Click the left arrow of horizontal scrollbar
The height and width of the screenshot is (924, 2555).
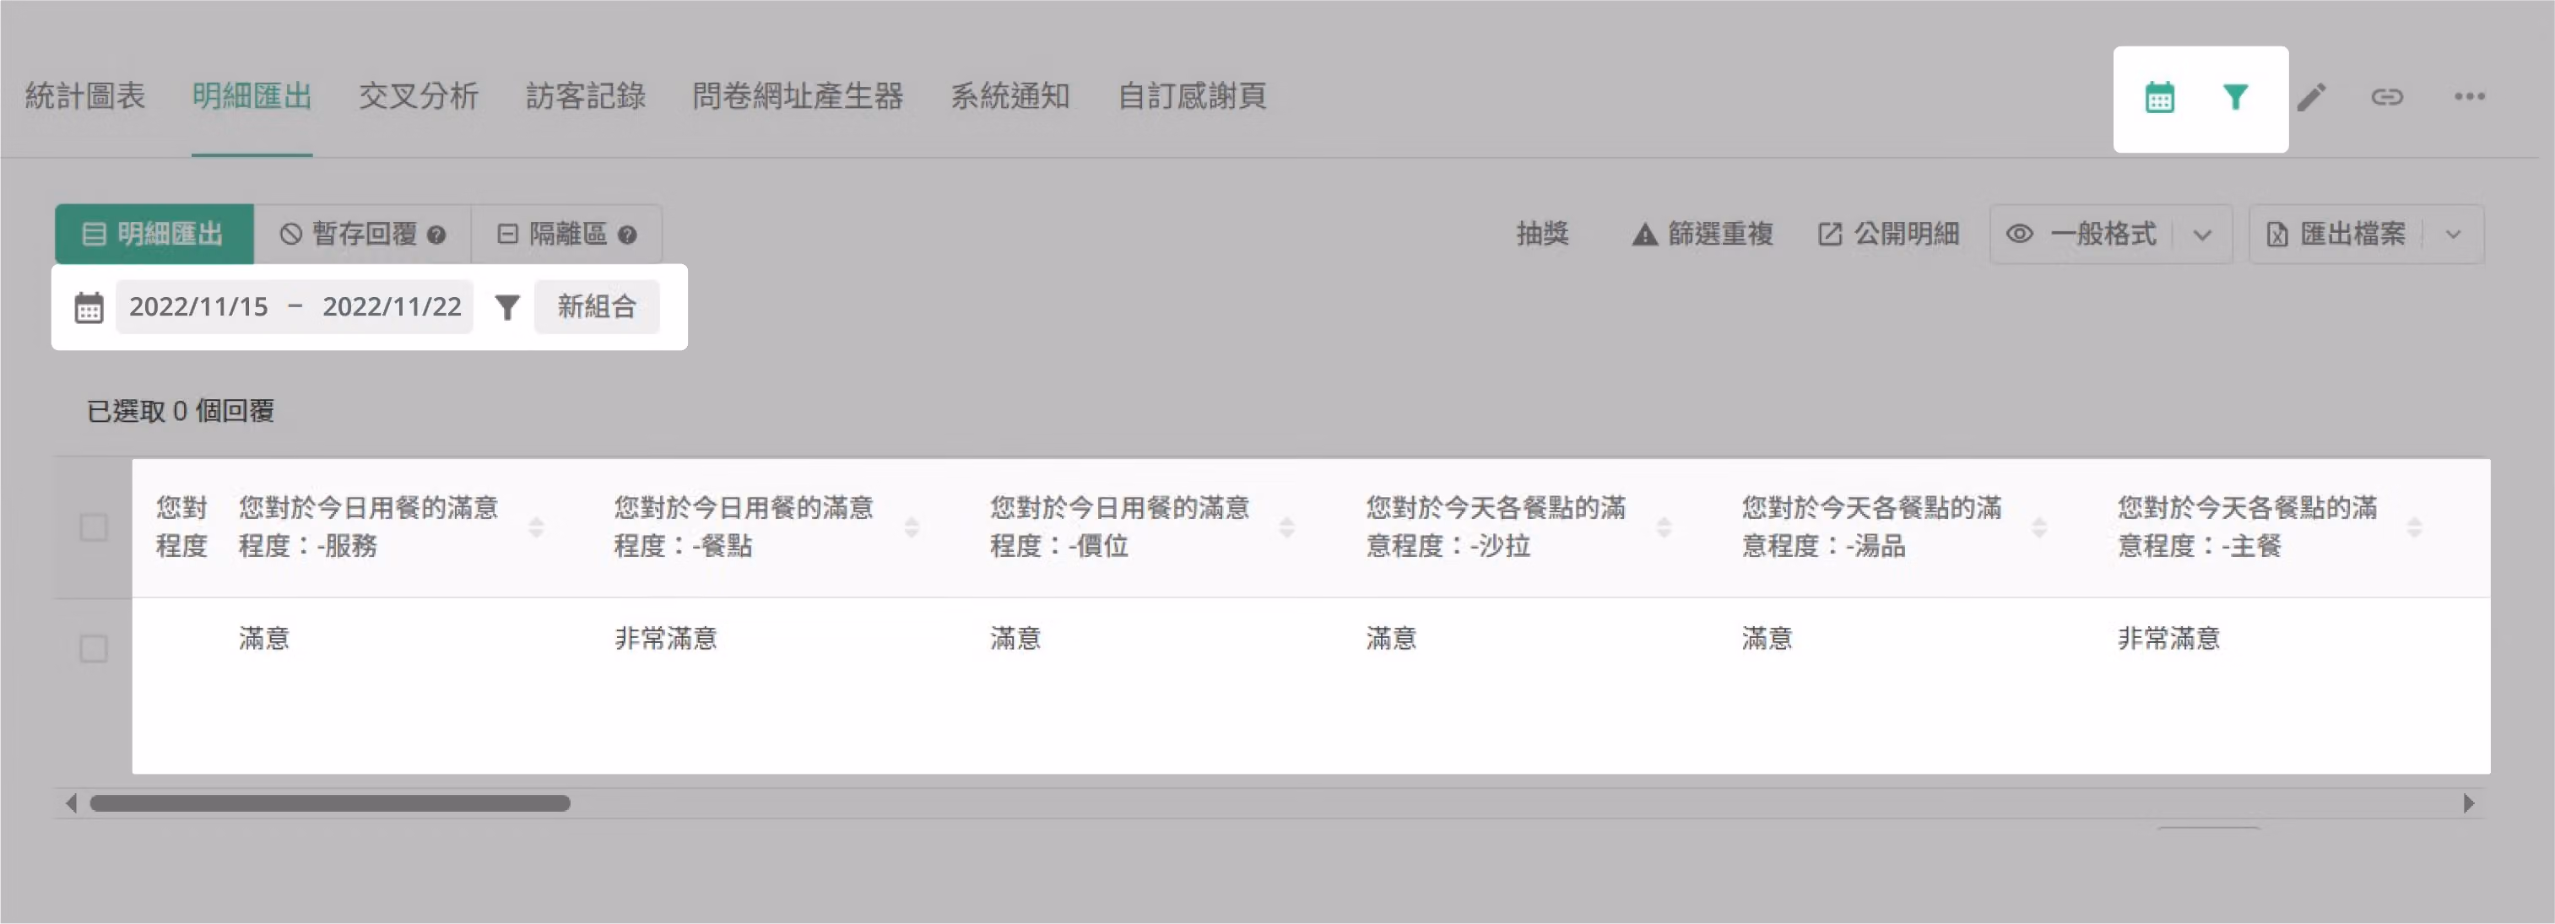(x=70, y=803)
